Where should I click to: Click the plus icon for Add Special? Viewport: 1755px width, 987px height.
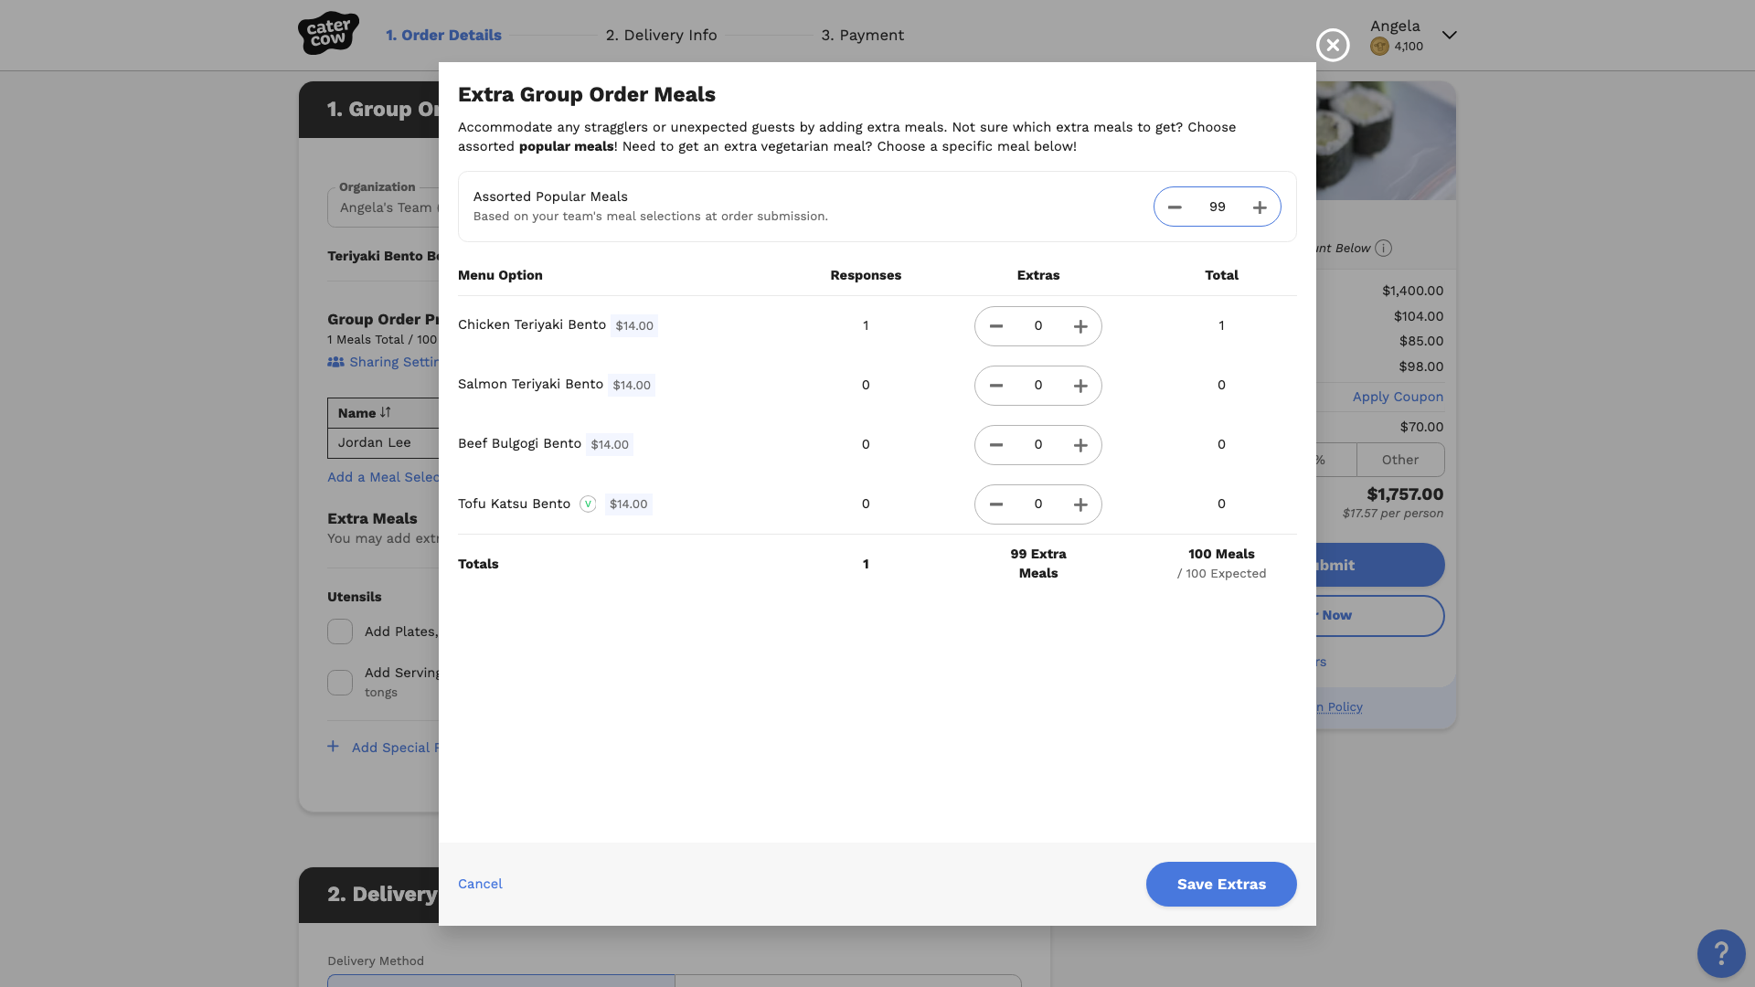[x=334, y=747]
